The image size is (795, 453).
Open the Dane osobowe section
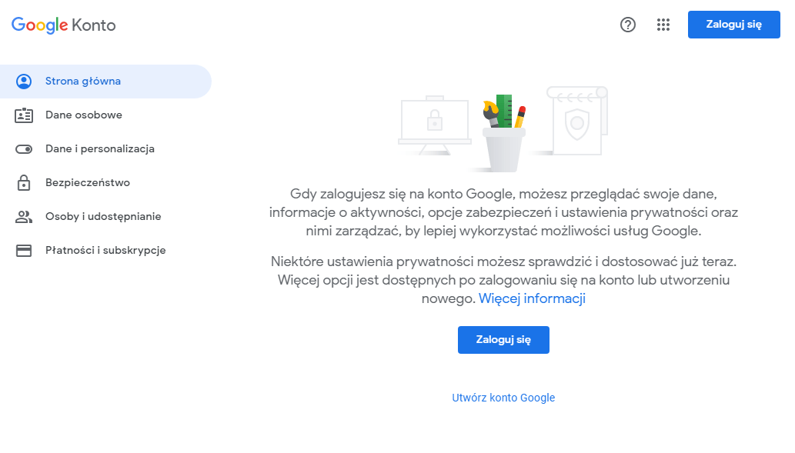(x=84, y=115)
